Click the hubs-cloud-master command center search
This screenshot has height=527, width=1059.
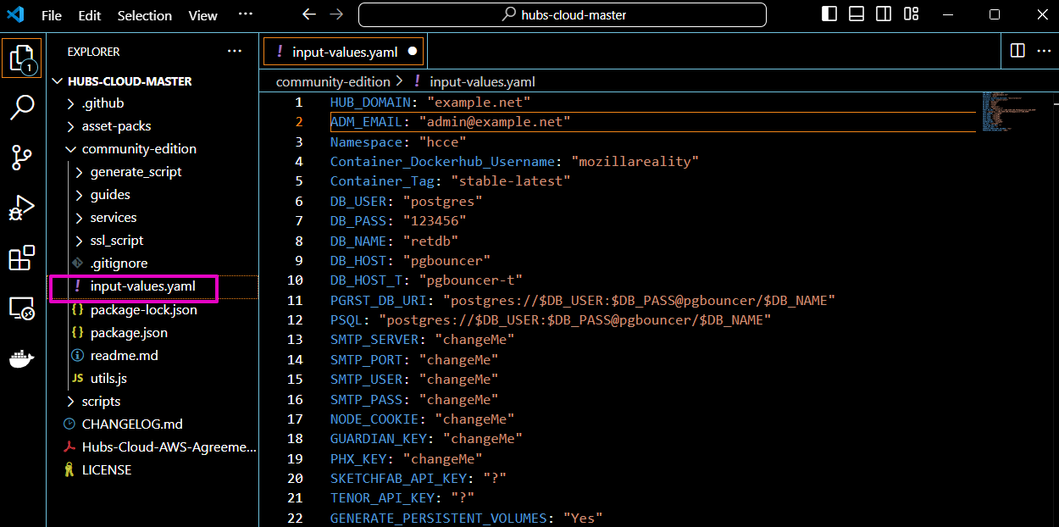tap(563, 14)
